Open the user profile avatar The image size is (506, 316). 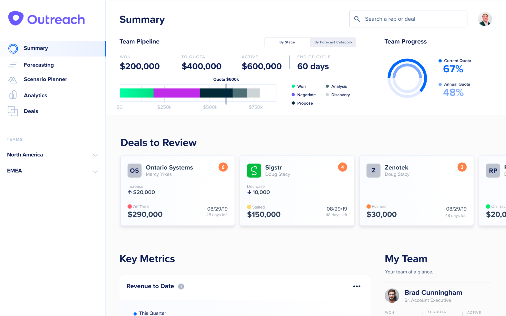click(484, 19)
